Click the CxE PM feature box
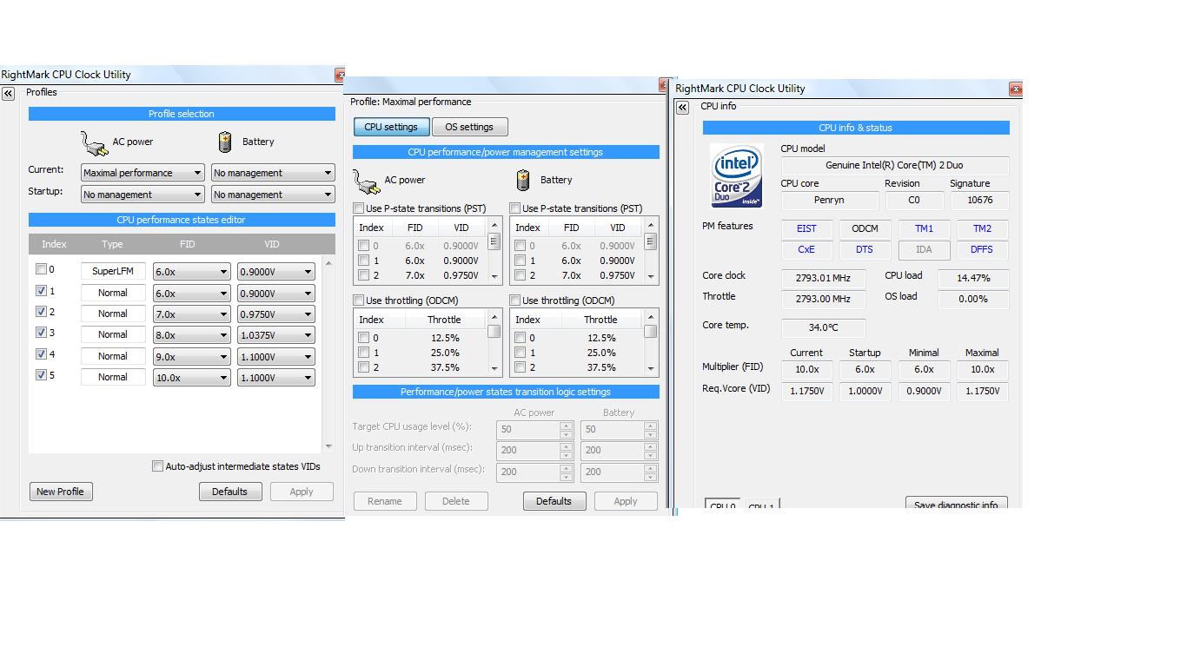The image size is (1187, 667). tap(806, 249)
